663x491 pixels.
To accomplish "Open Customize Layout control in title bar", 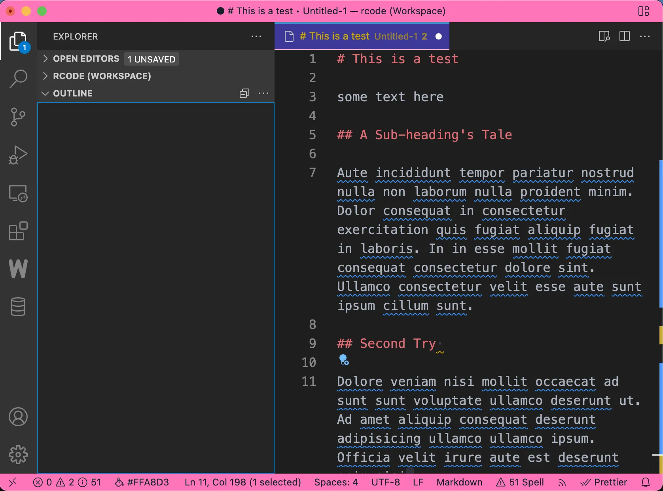I will pyautogui.click(x=644, y=11).
